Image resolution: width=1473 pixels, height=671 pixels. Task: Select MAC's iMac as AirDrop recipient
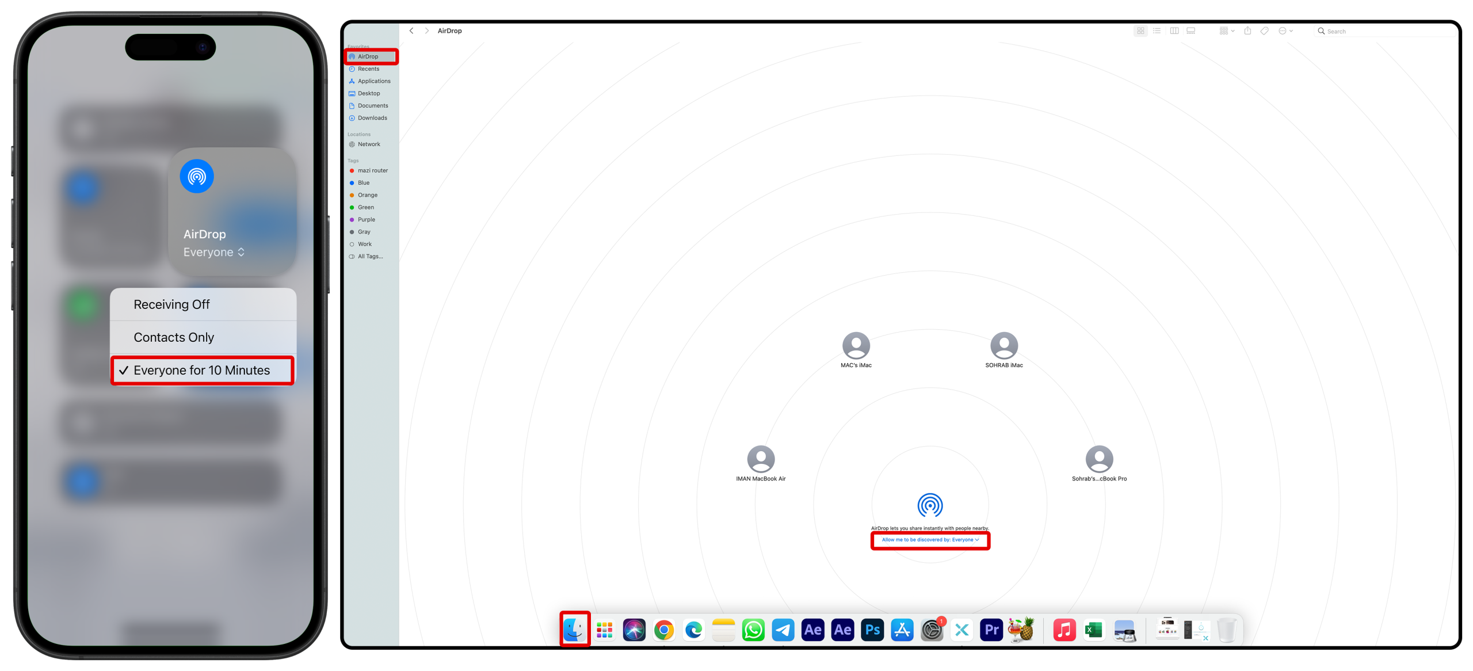click(856, 346)
